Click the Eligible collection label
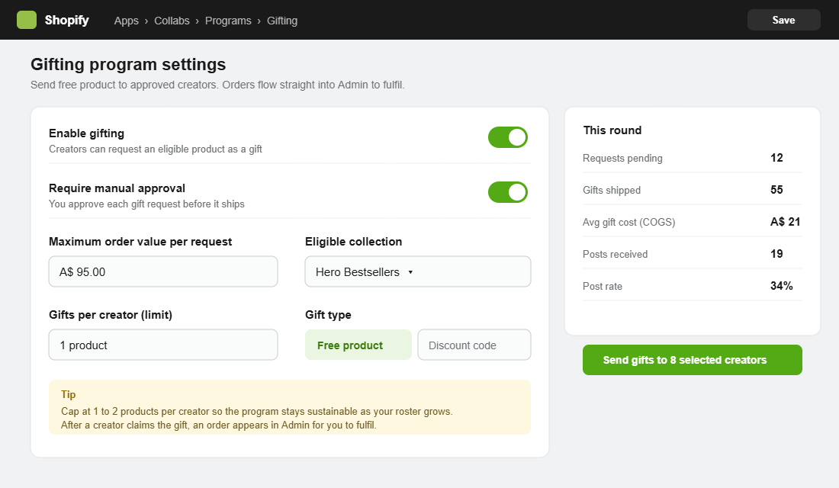 [x=353, y=241]
